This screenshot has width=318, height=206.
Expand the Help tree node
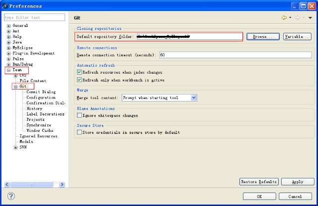click(8, 37)
